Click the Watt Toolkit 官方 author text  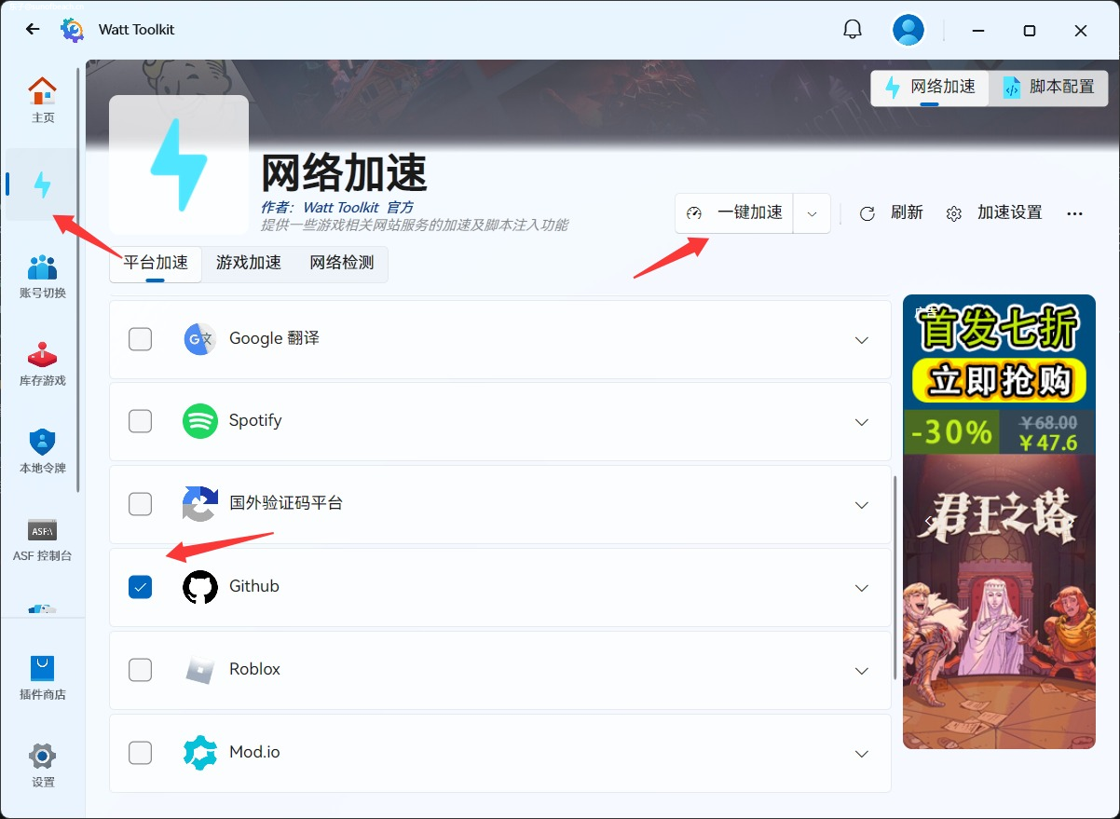(x=358, y=208)
